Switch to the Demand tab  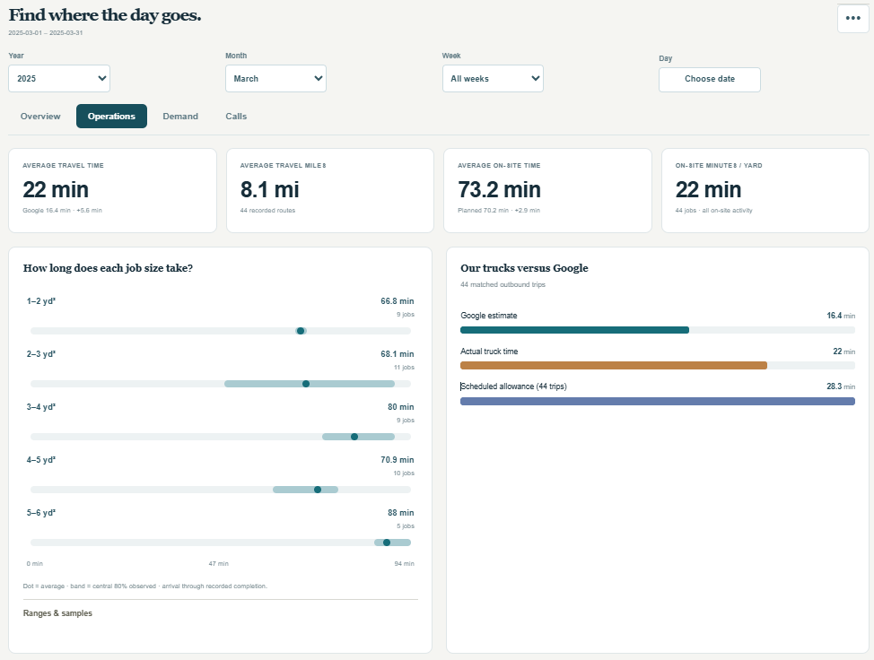(x=180, y=116)
